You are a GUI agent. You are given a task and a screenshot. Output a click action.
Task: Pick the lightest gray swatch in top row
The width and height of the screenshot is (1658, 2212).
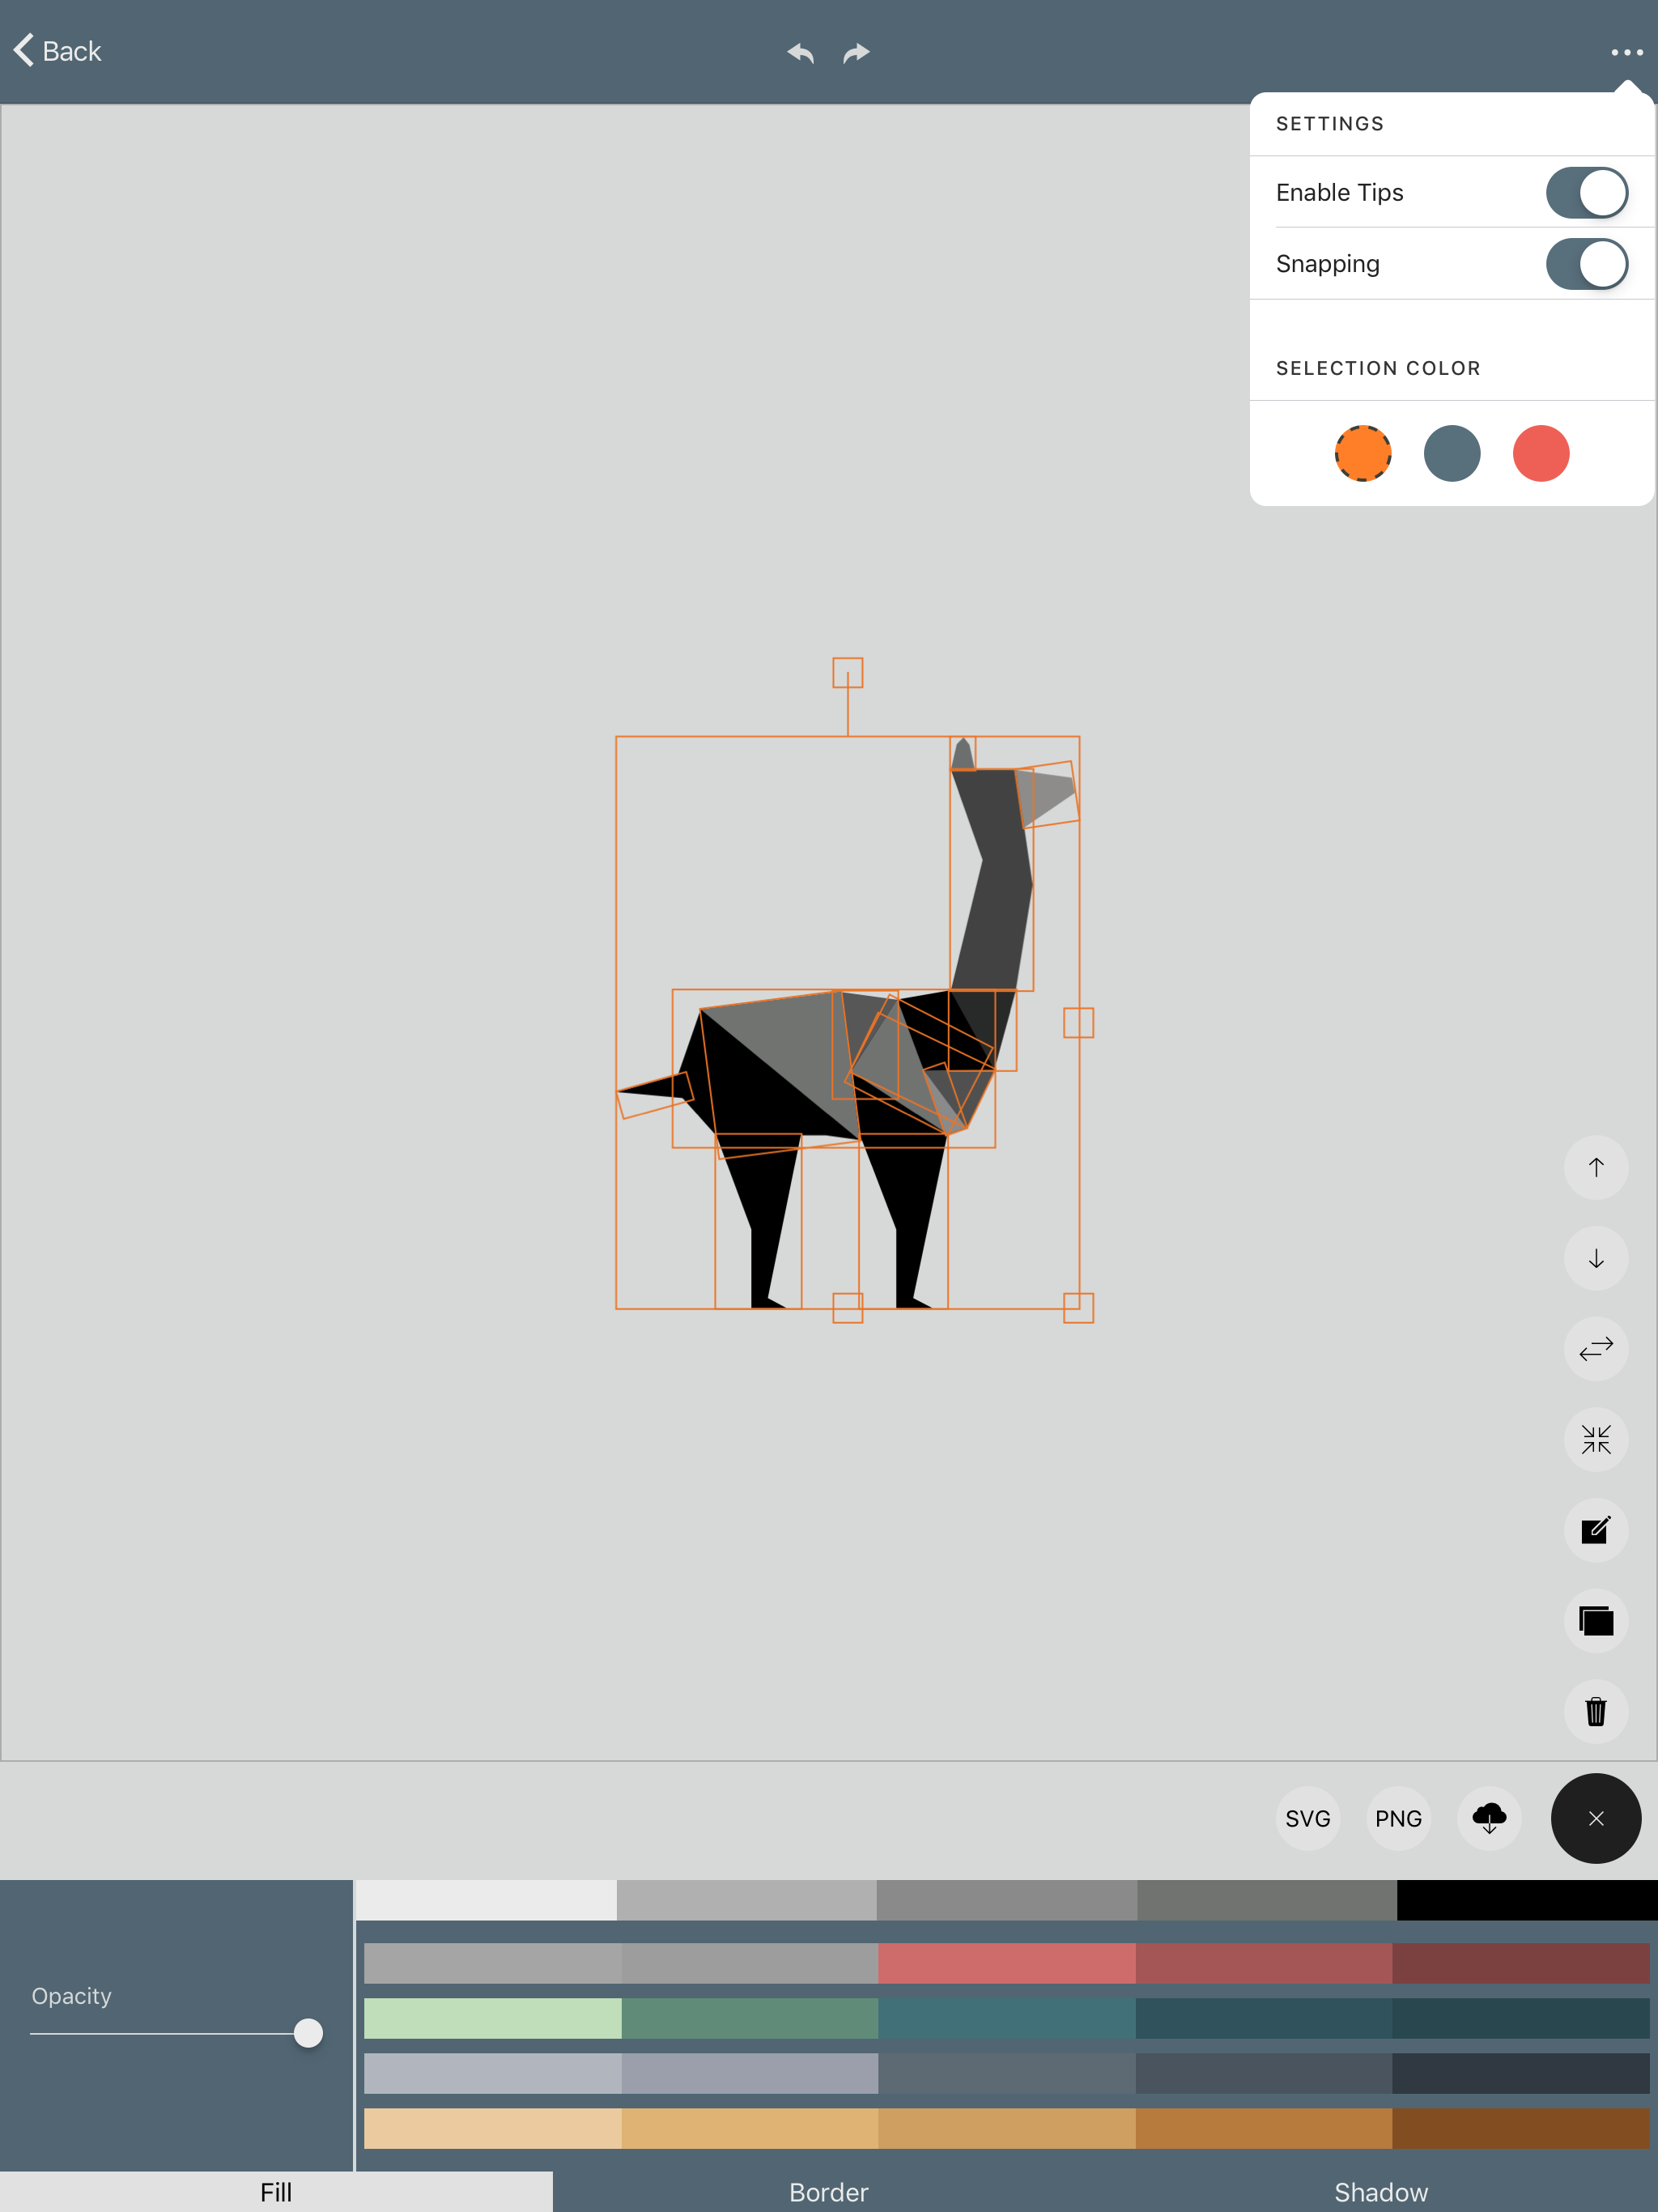[x=486, y=1900]
